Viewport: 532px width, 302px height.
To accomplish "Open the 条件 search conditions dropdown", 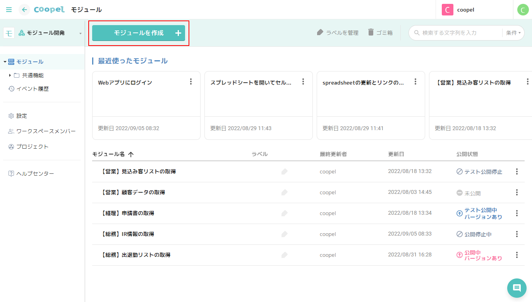I will (513, 33).
